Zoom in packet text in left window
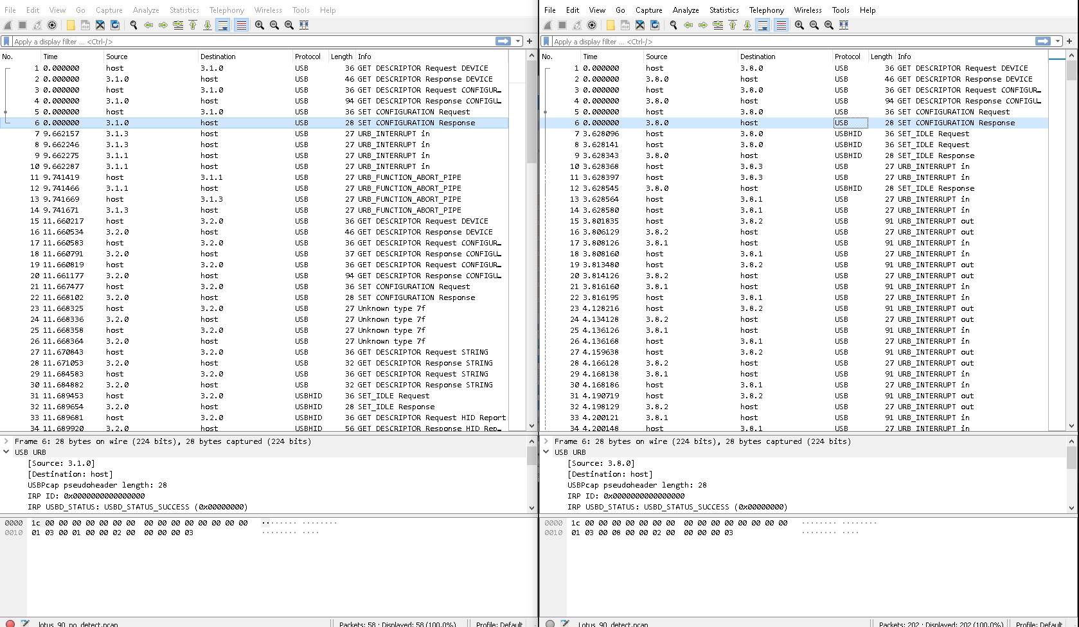Screen dimensions: 1079x627 click(x=260, y=25)
